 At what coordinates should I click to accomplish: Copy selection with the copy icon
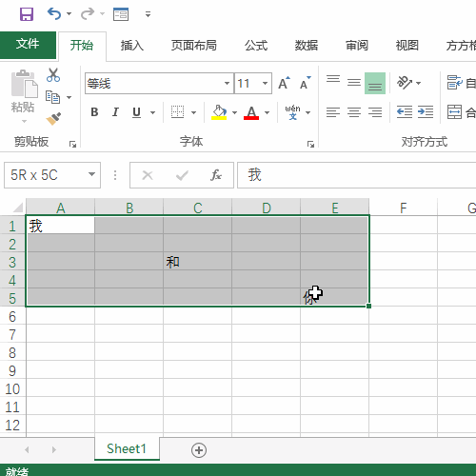click(x=52, y=97)
